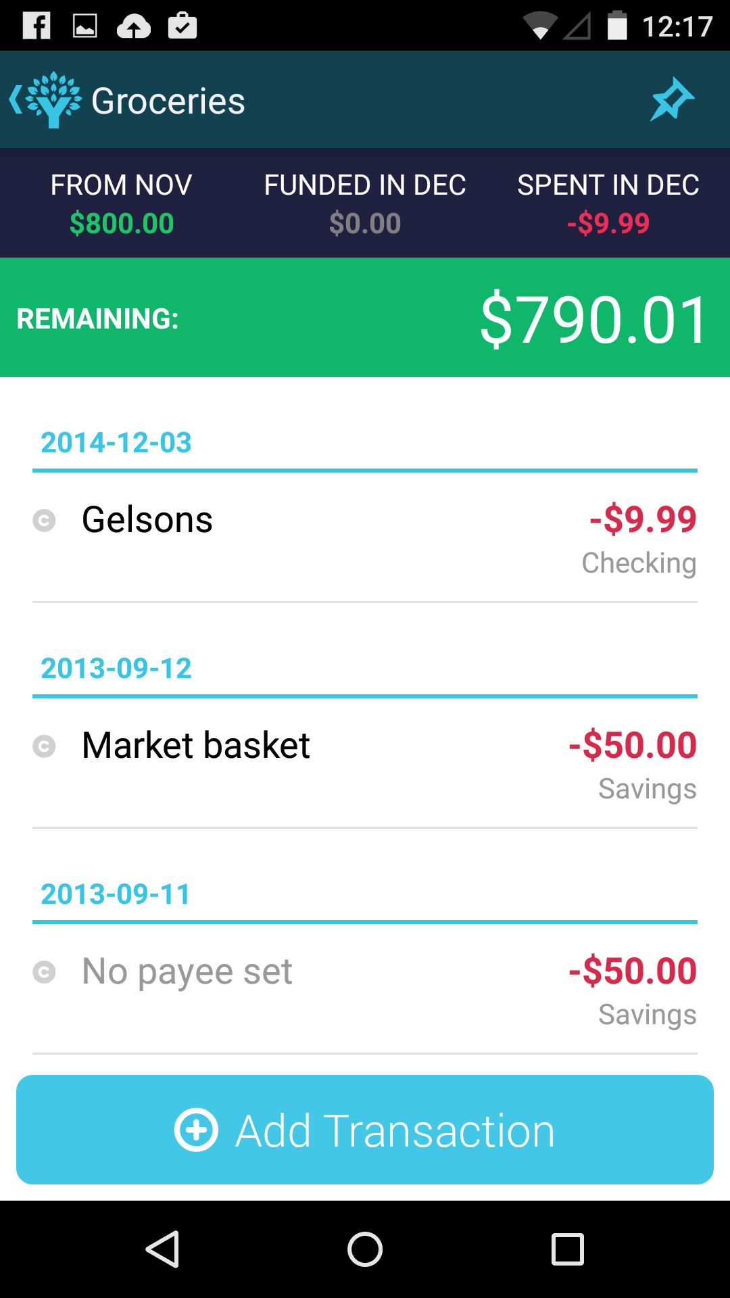Image resolution: width=730 pixels, height=1298 pixels.
Task: Open cloud upload notification icon
Action: (134, 26)
